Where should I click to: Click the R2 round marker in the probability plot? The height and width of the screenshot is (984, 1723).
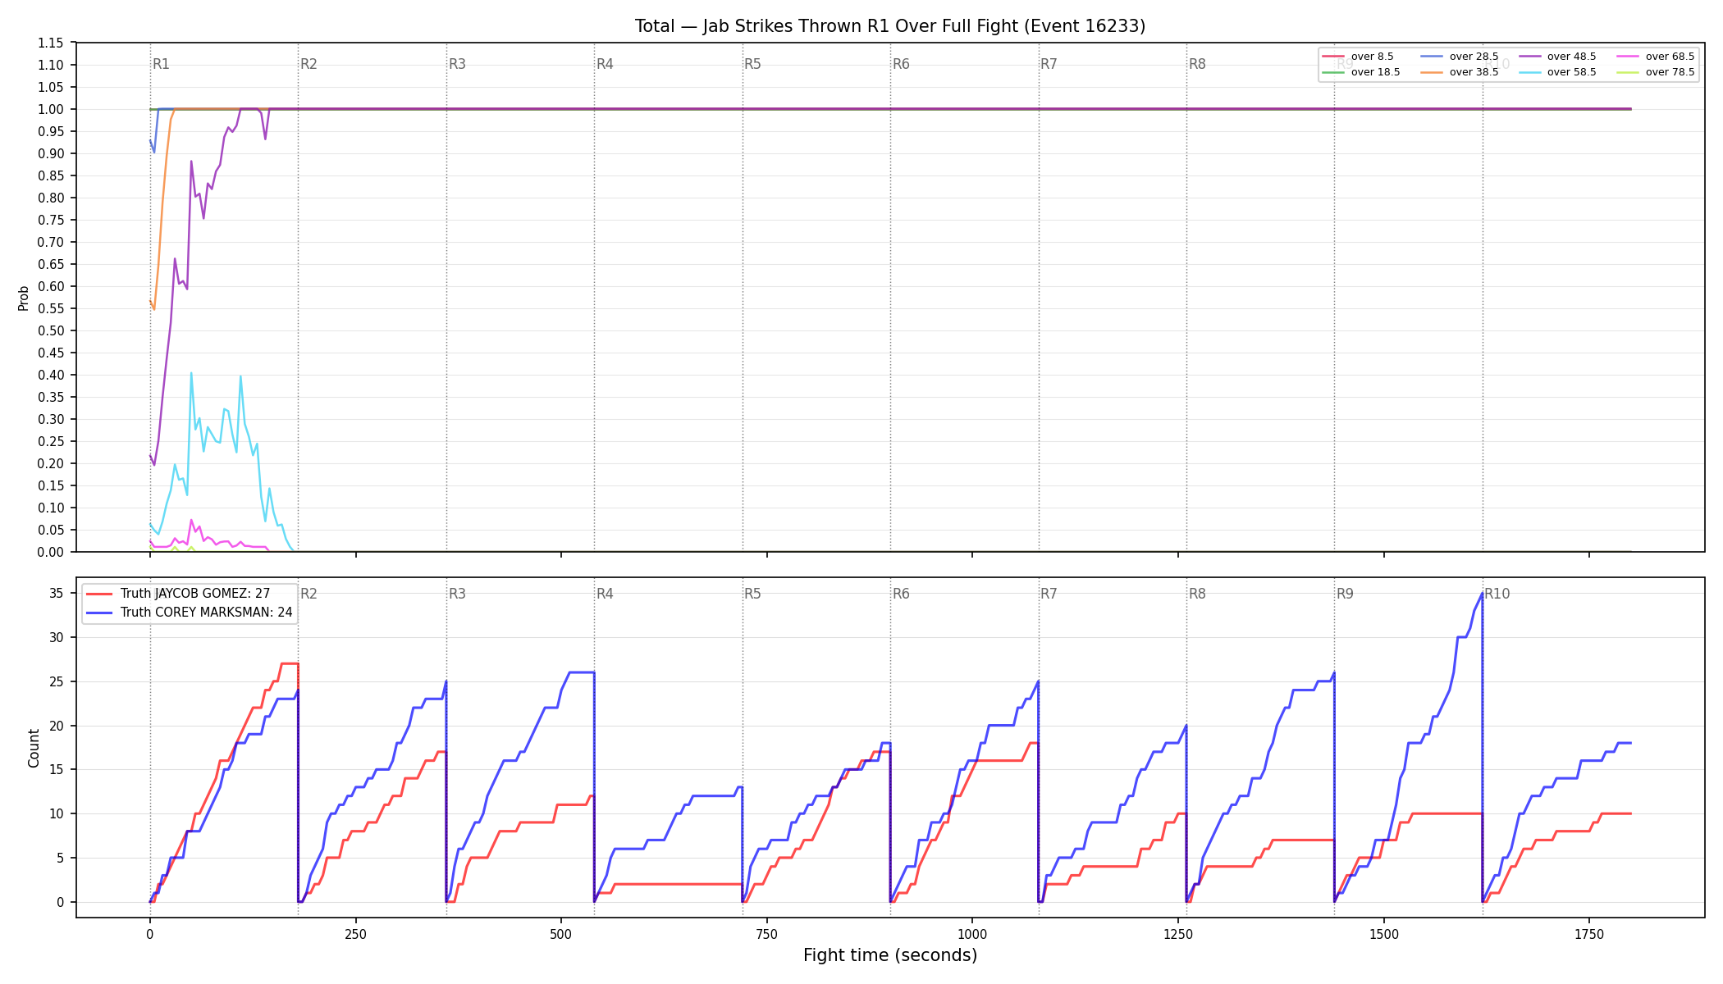(308, 64)
